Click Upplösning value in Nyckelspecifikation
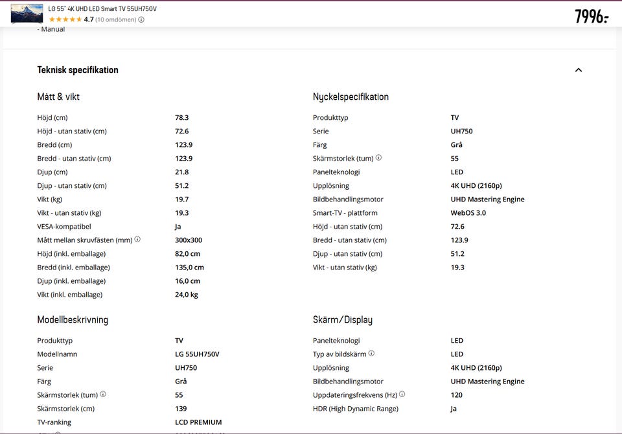622x434 pixels. point(476,186)
